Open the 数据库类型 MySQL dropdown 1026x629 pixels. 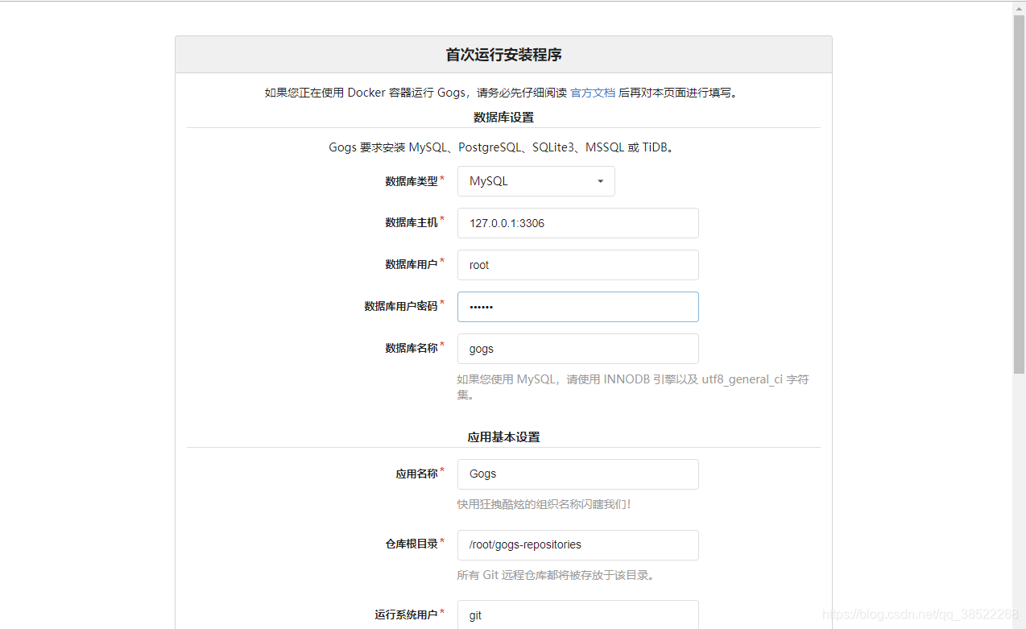(x=536, y=181)
